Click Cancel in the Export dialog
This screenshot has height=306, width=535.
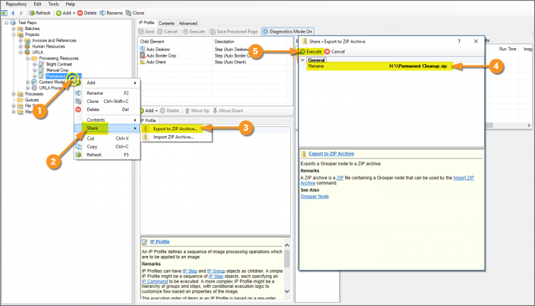(335, 51)
